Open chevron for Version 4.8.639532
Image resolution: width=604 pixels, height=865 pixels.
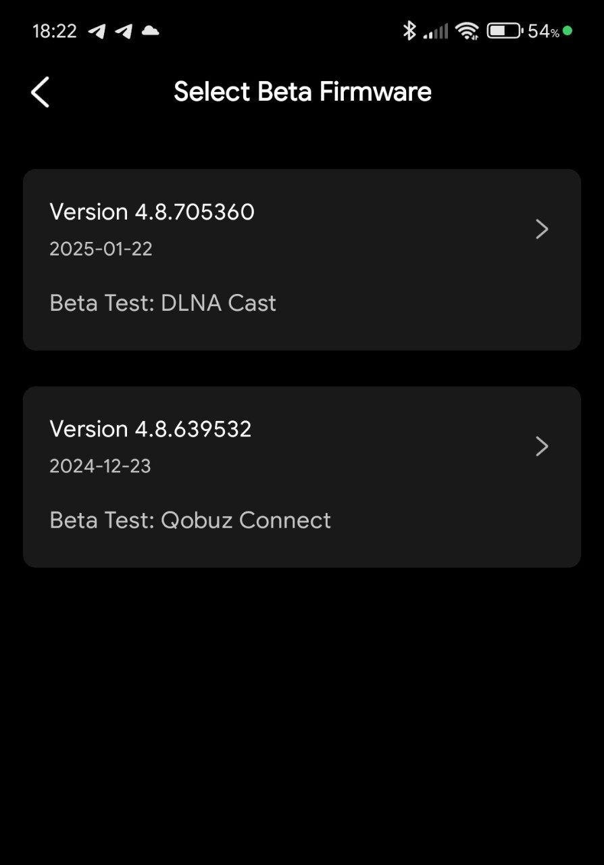[542, 446]
